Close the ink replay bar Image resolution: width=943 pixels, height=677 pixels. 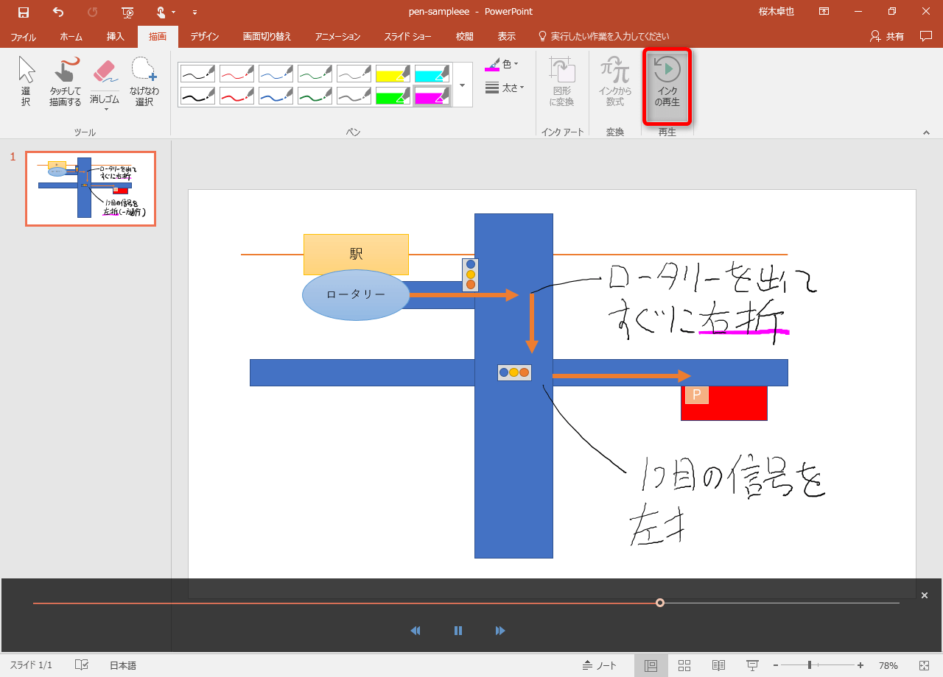pos(925,595)
